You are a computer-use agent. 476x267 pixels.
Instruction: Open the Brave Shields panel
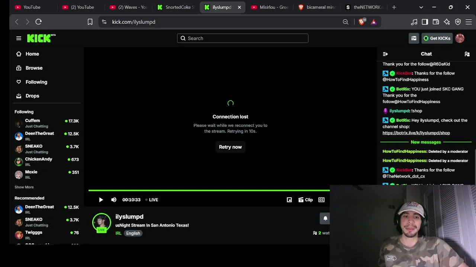click(361, 22)
